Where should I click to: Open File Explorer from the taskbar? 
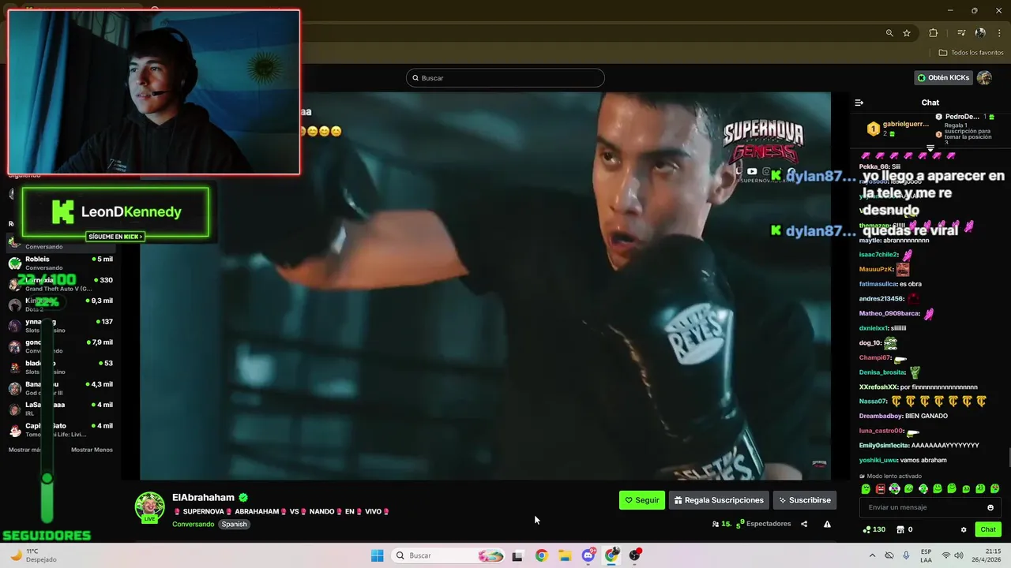click(x=565, y=555)
